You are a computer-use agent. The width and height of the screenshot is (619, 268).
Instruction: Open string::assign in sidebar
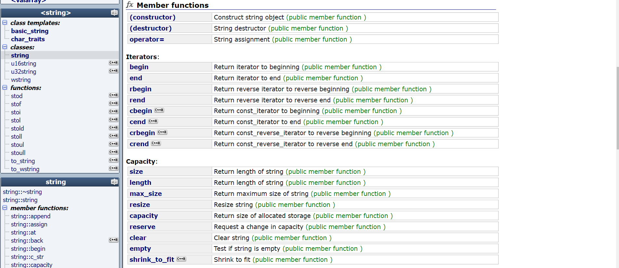point(29,224)
